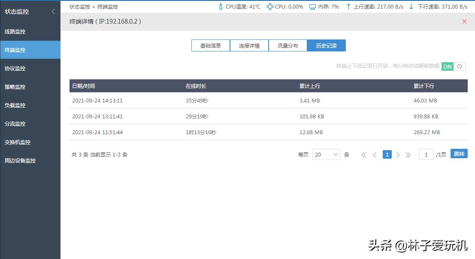The height and width of the screenshot is (259, 475).
Task: Open 协议监控 in the sidebar
Action: (30, 68)
